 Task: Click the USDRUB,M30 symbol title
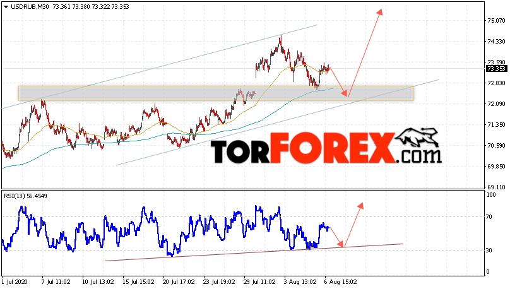point(30,6)
